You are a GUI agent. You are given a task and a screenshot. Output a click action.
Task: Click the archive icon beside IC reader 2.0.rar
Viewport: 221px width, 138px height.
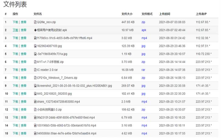35,70
